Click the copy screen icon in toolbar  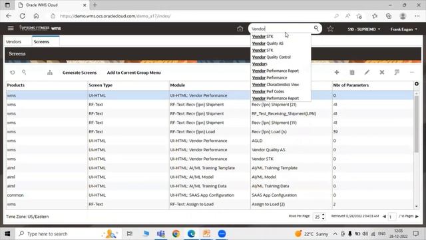pos(397,72)
